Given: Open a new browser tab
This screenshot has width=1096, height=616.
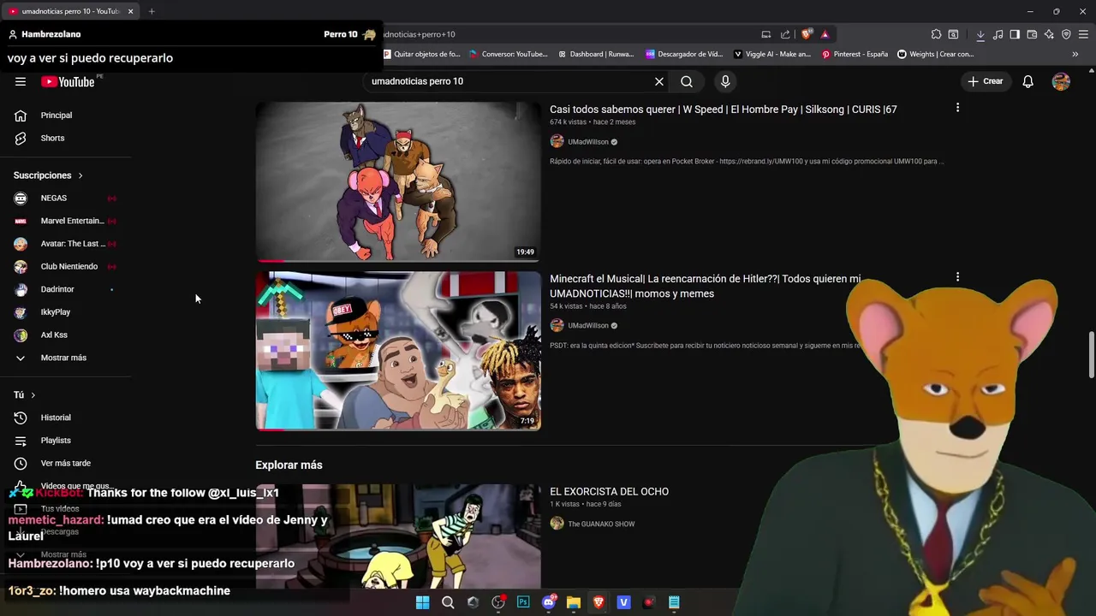Looking at the screenshot, I should [x=152, y=11].
